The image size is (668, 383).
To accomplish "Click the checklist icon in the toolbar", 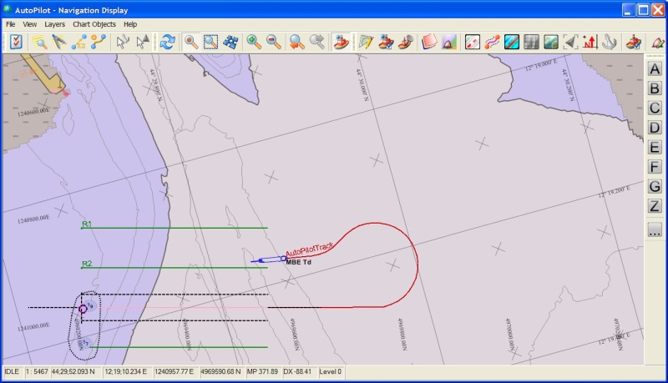I will coord(15,42).
